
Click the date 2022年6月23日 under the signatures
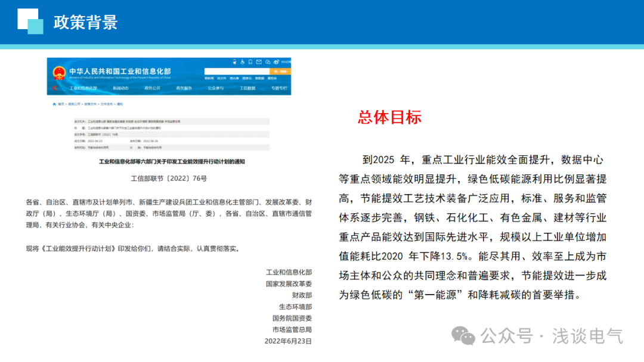(289, 341)
